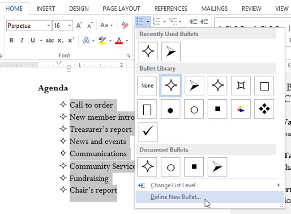Select None in the Bullet Library
291x214 pixels.
tap(147, 86)
